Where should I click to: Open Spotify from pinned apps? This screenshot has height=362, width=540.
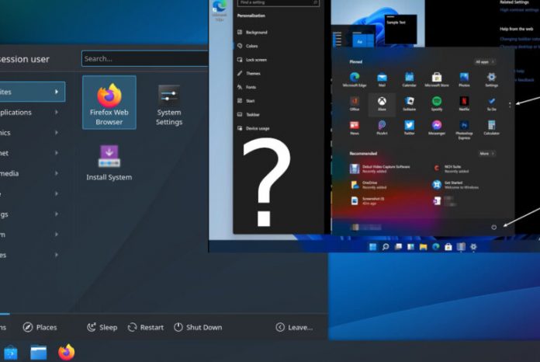[x=437, y=102]
